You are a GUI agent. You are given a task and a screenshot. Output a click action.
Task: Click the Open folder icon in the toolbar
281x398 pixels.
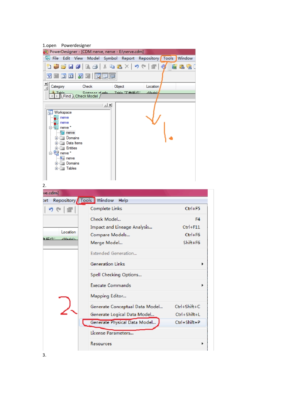coord(63,67)
